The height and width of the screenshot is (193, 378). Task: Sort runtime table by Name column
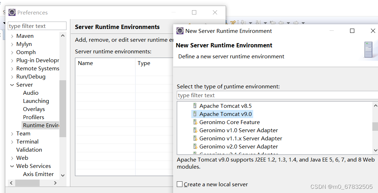coord(105,63)
